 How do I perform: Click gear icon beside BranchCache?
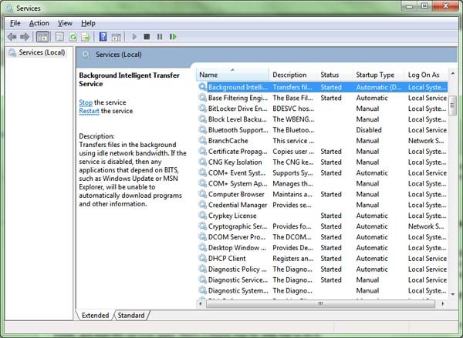pyautogui.click(x=202, y=141)
